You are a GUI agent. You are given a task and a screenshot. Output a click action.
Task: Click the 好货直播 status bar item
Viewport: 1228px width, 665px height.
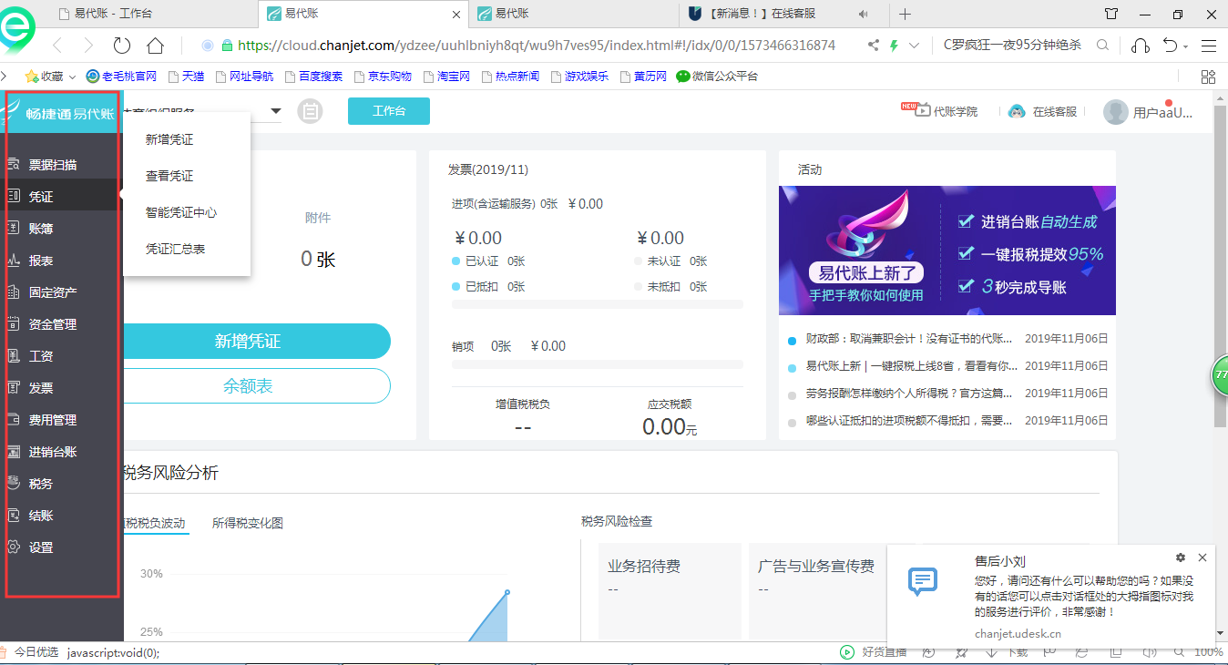tap(874, 652)
